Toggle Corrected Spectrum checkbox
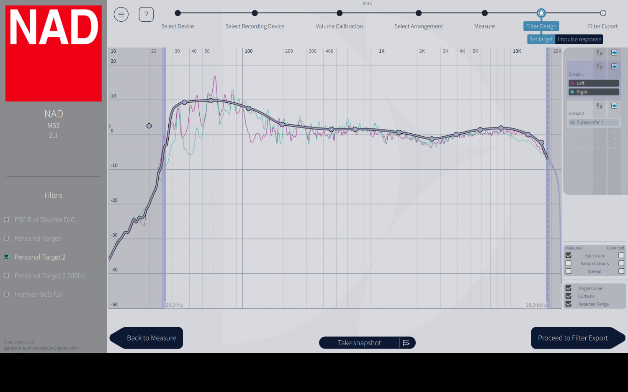The height and width of the screenshot is (392, 628). 621,255
